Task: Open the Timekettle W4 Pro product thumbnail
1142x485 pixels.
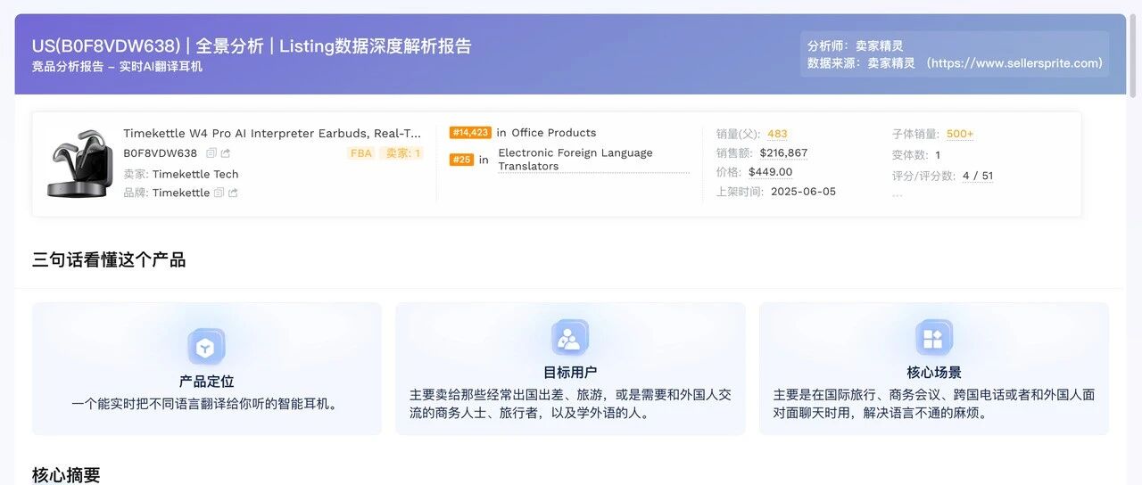Action: (79, 164)
